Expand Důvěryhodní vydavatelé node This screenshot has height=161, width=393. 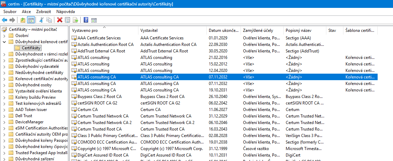4,66
